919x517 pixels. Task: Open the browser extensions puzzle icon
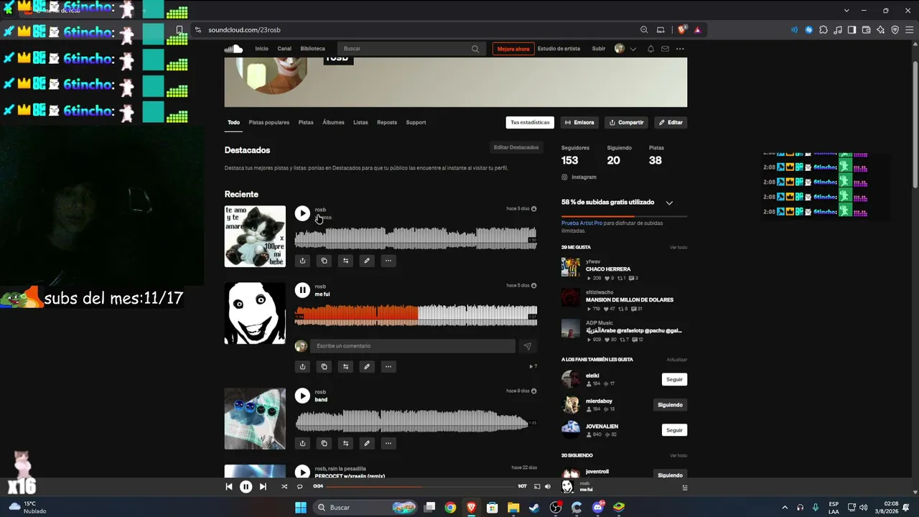824,30
